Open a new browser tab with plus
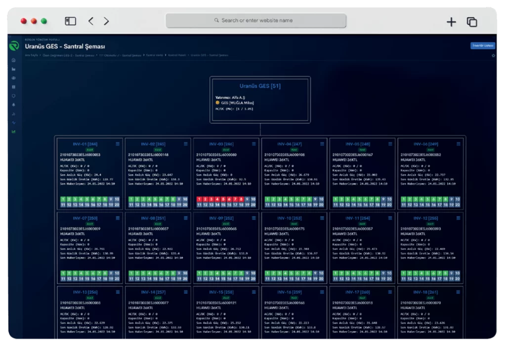This screenshot has width=506, height=349. pyautogui.click(x=451, y=22)
